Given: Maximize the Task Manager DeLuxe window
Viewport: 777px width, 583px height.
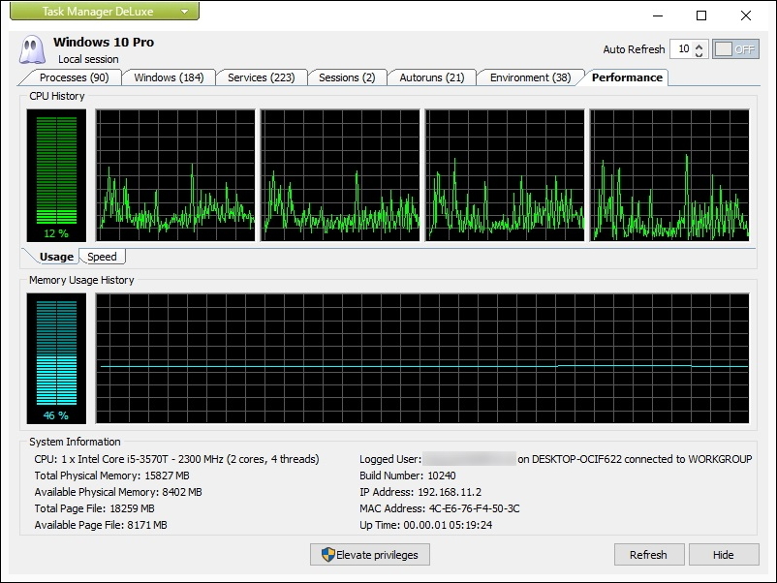Looking at the screenshot, I should 701,15.
